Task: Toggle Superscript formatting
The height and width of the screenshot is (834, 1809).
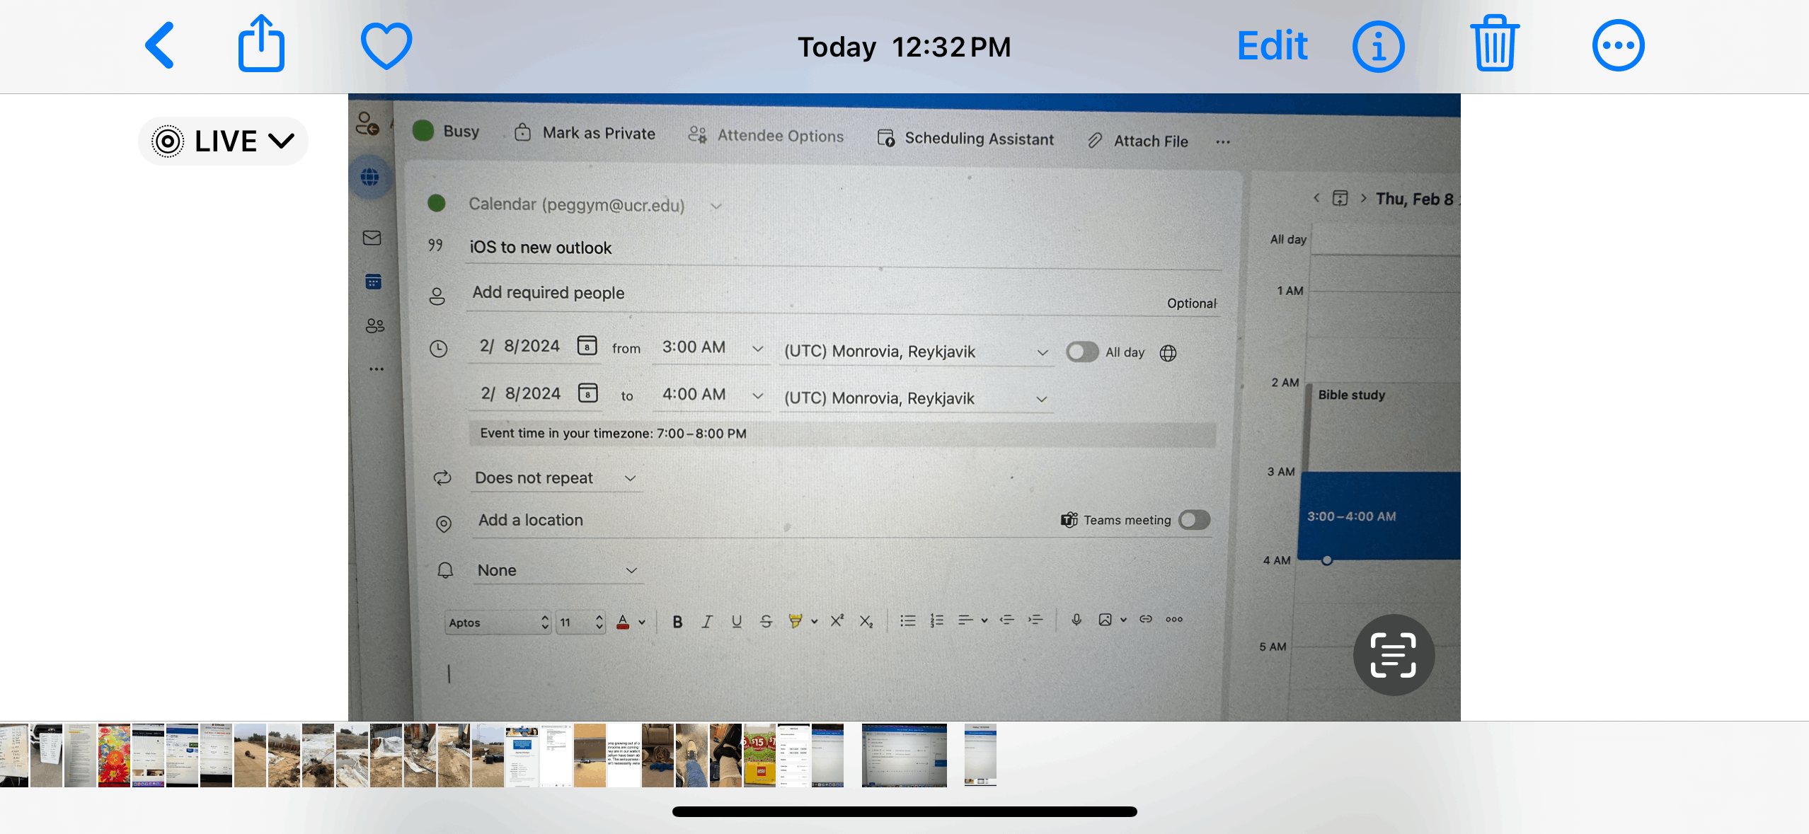Action: [837, 620]
